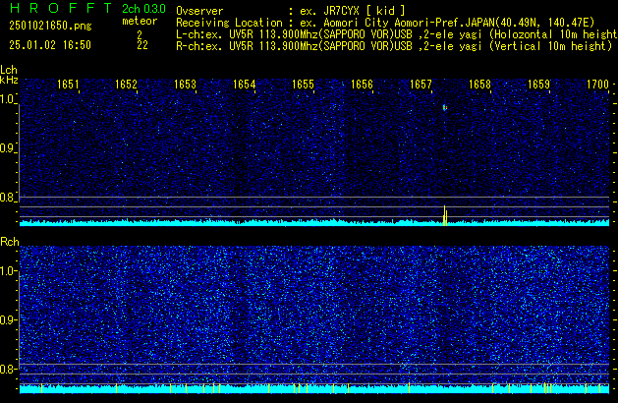Click the date stamp 25.01.02 16:50
The height and width of the screenshot is (403, 618).
click(50, 45)
